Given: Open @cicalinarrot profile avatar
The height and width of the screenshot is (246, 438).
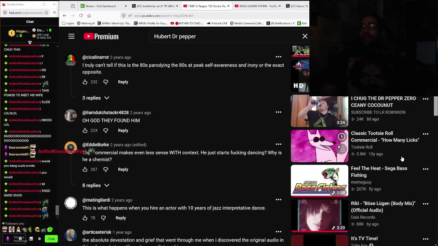Looking at the screenshot, I should point(71,60).
